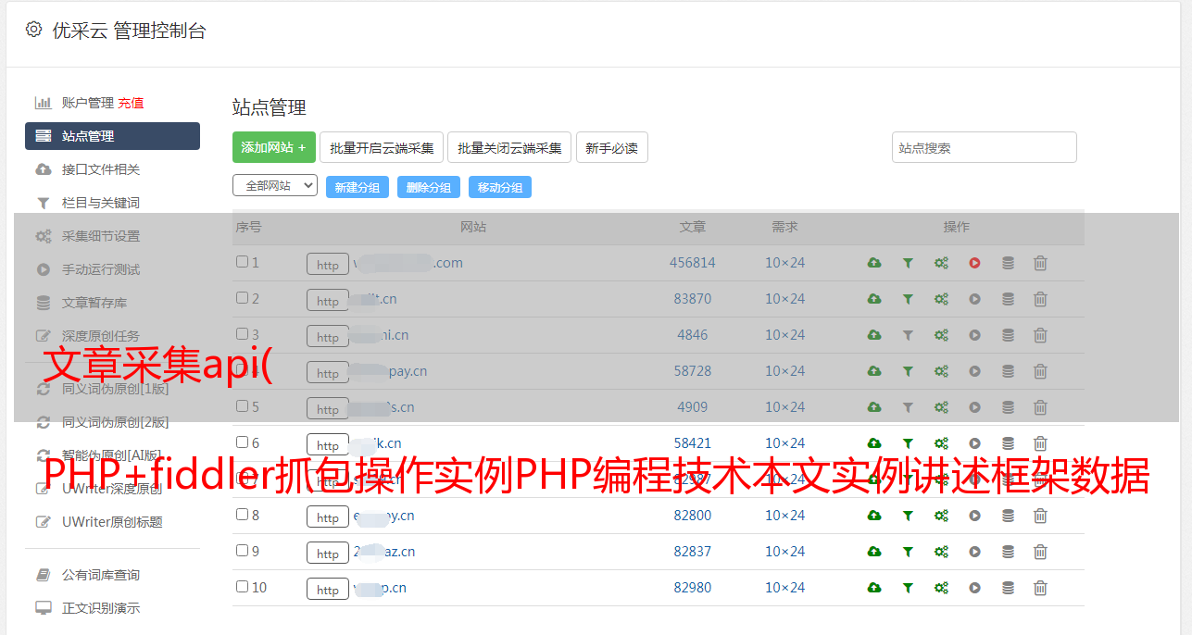Click the filter icon in row 8
This screenshot has height=635, width=1192.
908,516
